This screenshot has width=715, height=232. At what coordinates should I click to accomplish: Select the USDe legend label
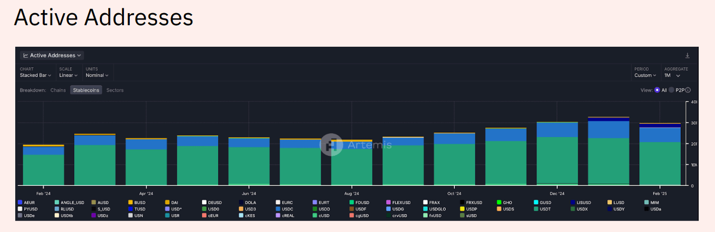click(30, 215)
